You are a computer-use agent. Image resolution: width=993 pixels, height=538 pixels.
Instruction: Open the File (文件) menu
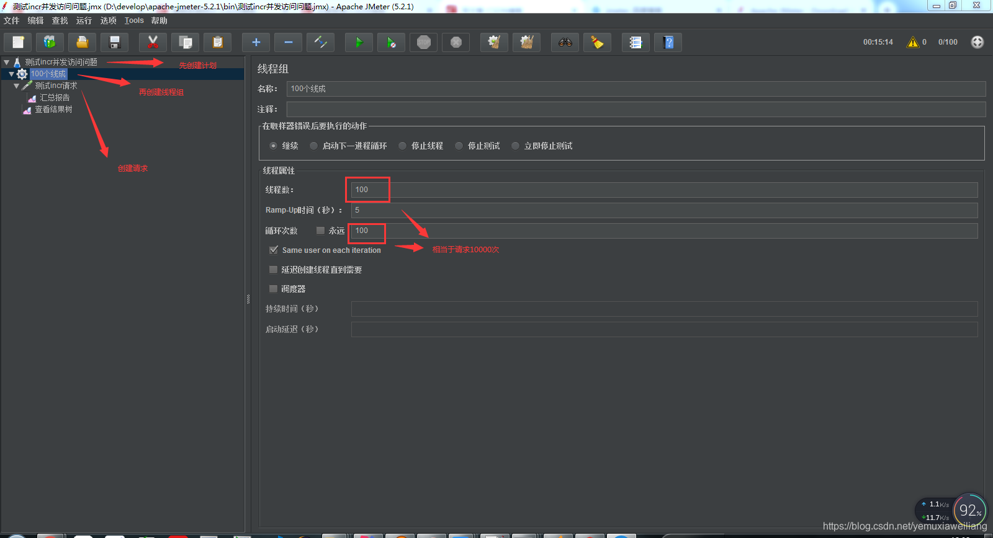11,20
